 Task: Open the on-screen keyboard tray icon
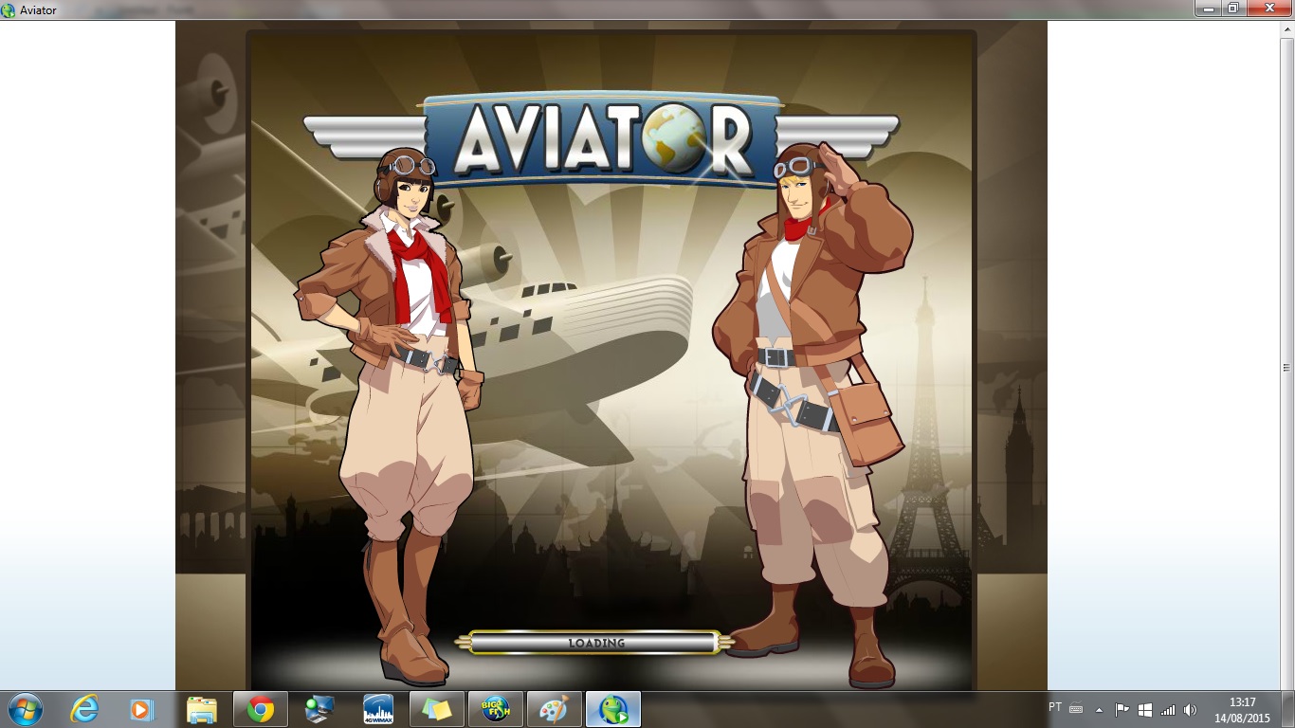pos(1076,708)
